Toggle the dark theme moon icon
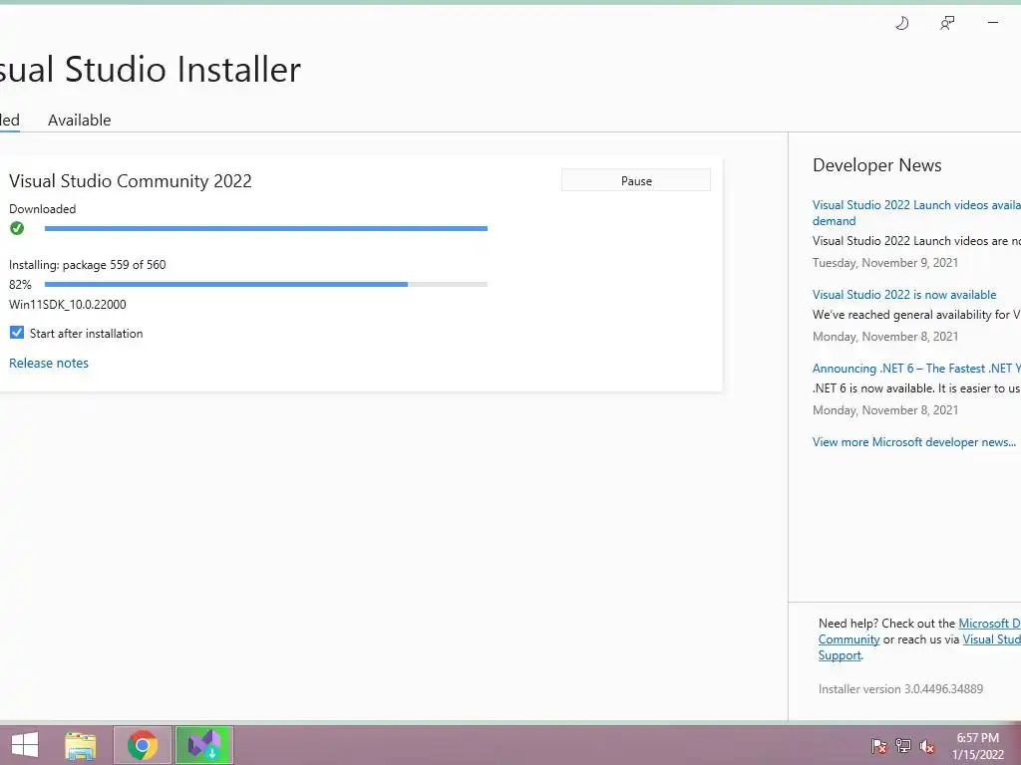The width and height of the screenshot is (1021, 765). [x=901, y=24]
